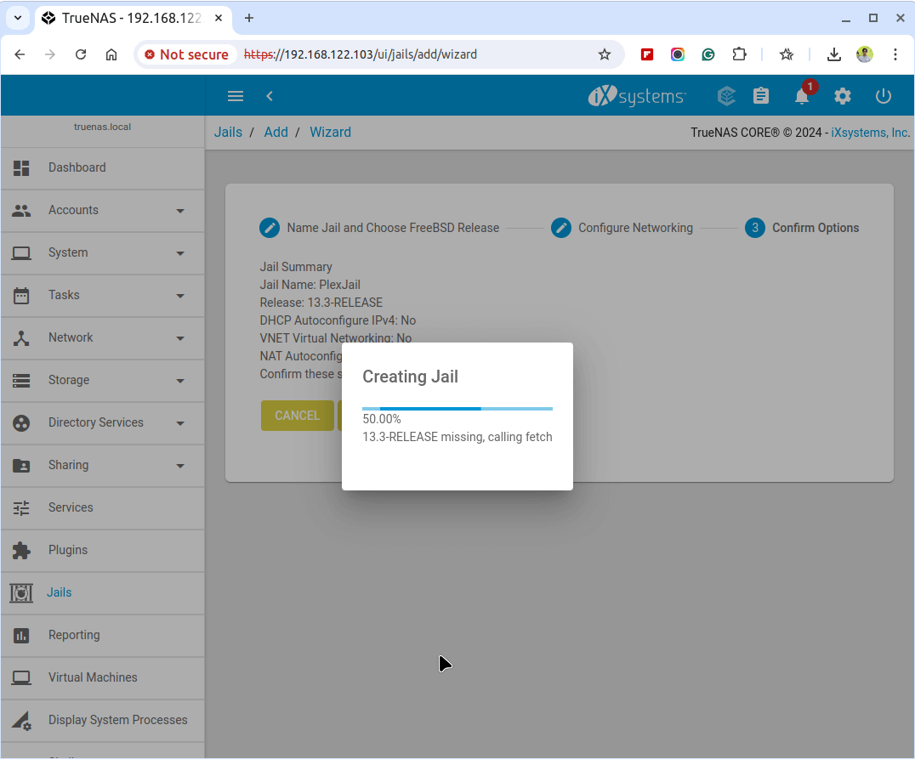Click the Network topology icon

[21, 338]
